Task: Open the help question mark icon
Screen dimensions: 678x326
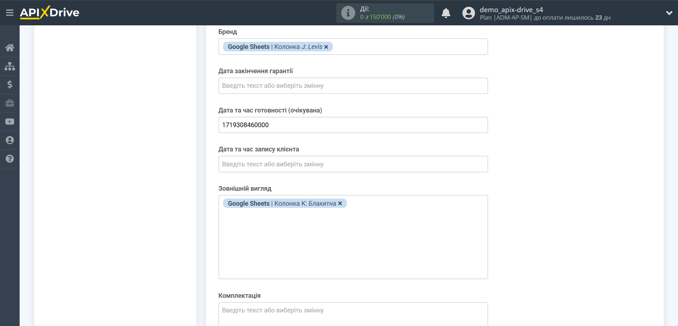Action: click(10, 159)
